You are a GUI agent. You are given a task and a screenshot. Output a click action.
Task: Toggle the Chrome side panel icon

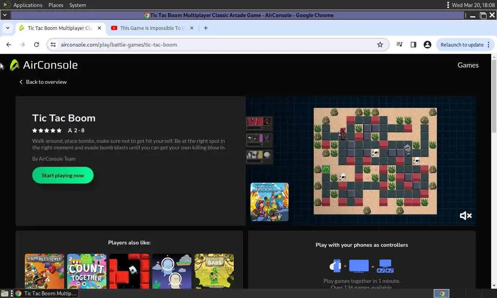[414, 45]
